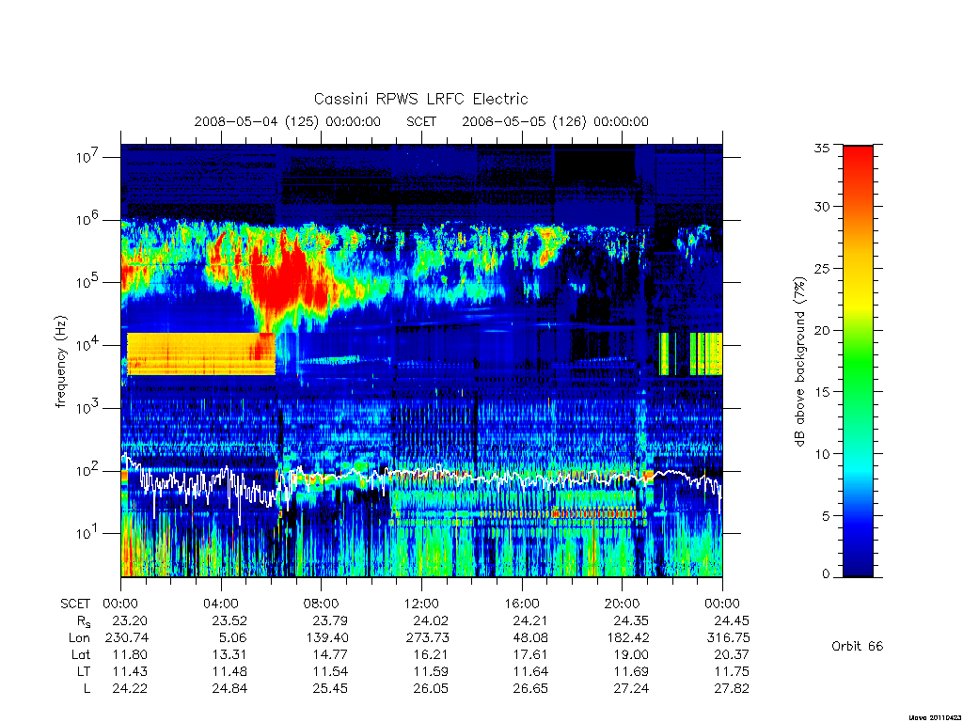
Task: Click the yellow-orange block near 10^4 Hz
Action: click(x=201, y=353)
